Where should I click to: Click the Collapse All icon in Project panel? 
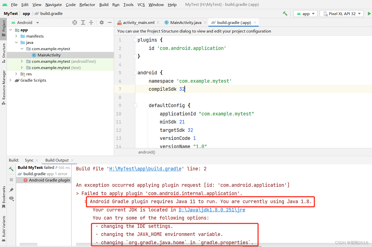pos(91,22)
